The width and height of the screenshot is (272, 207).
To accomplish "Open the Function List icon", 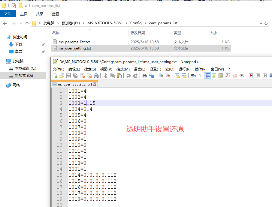I will [x=228, y=76].
